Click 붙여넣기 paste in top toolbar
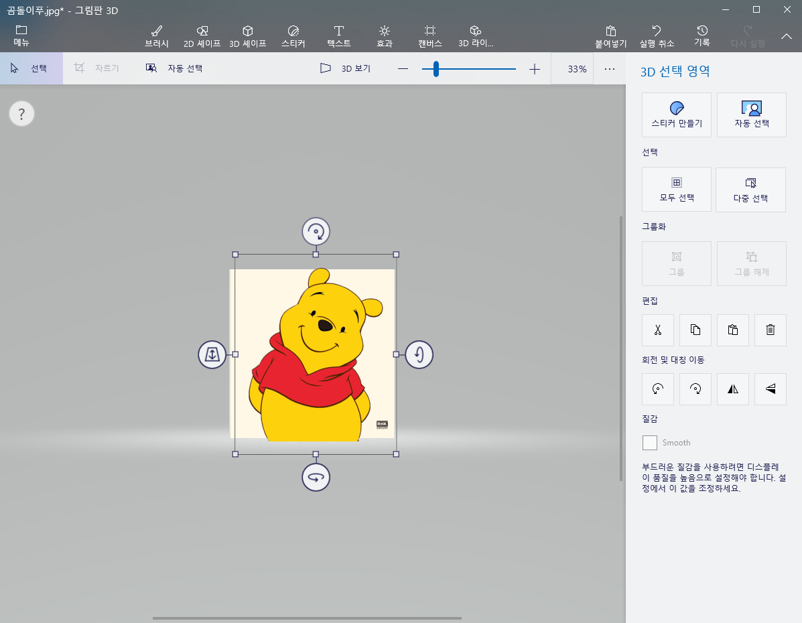 (610, 36)
